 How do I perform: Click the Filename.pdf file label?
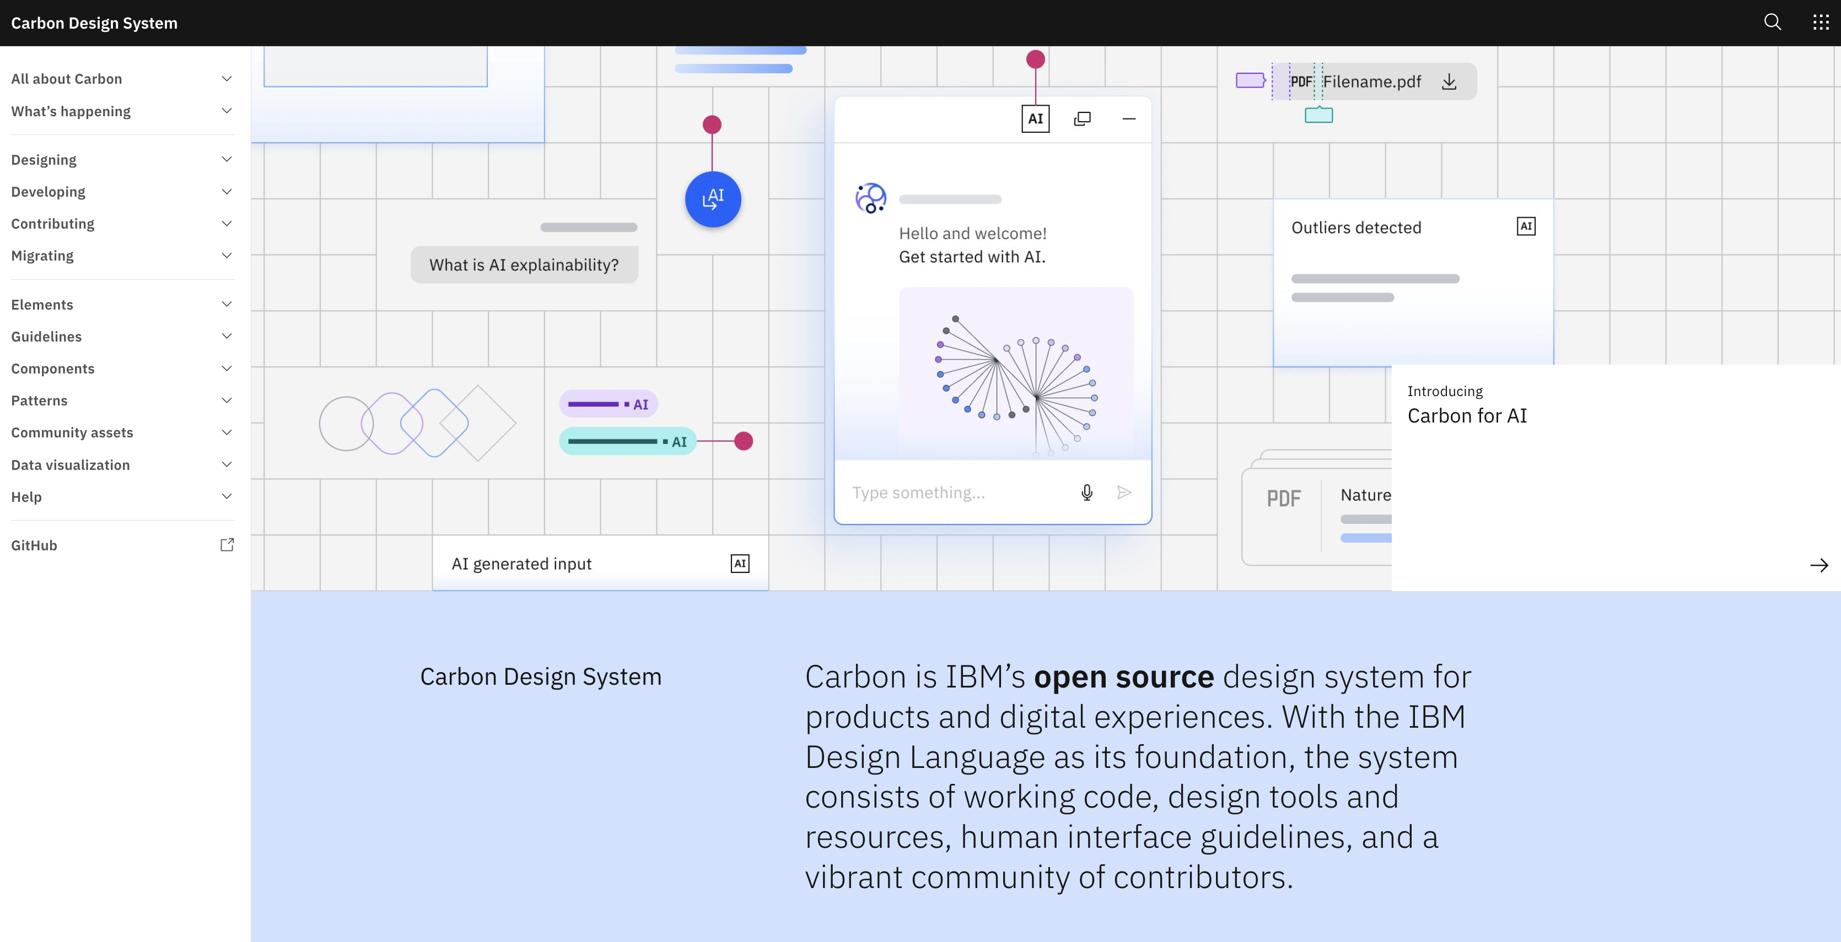[x=1371, y=82]
